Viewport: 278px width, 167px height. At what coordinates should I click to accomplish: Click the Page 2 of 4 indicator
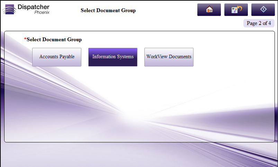pyautogui.click(x=259, y=24)
